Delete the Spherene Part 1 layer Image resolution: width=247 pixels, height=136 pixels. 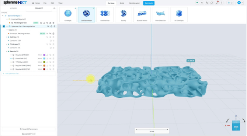point(54,27)
